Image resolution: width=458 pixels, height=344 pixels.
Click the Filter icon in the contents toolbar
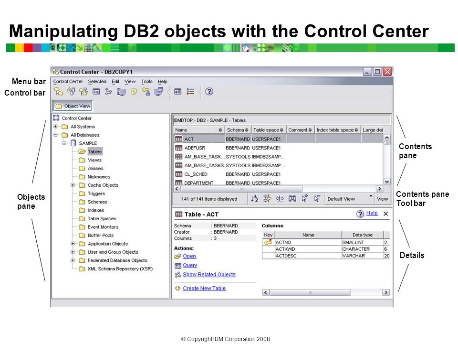(267, 199)
